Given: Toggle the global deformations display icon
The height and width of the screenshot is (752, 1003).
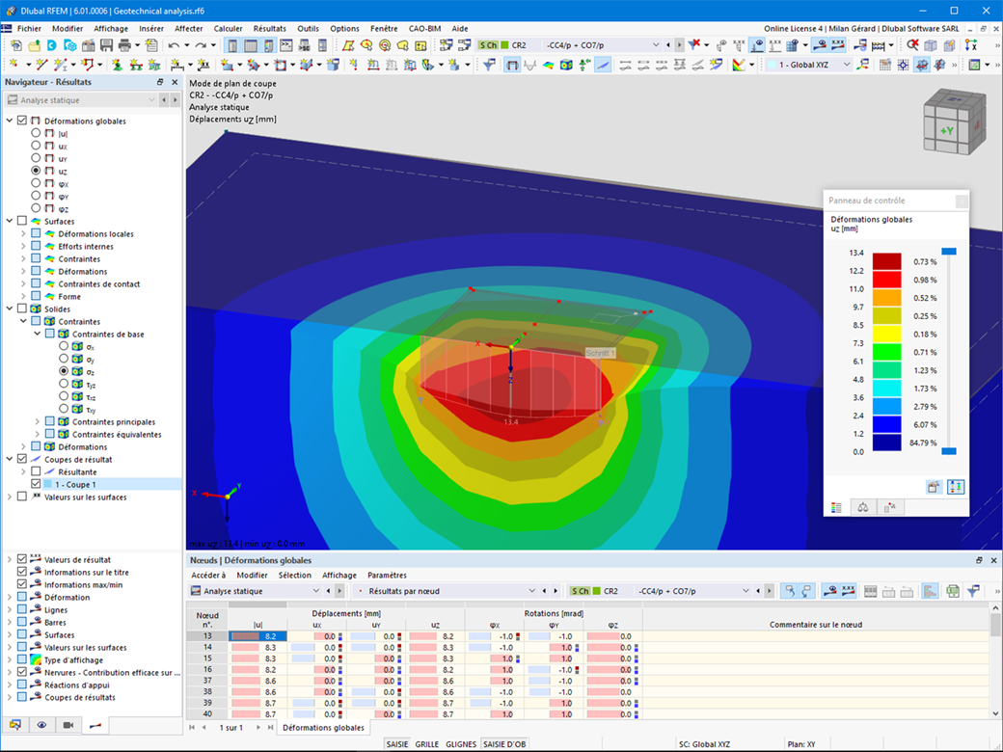Looking at the screenshot, I should 512,65.
